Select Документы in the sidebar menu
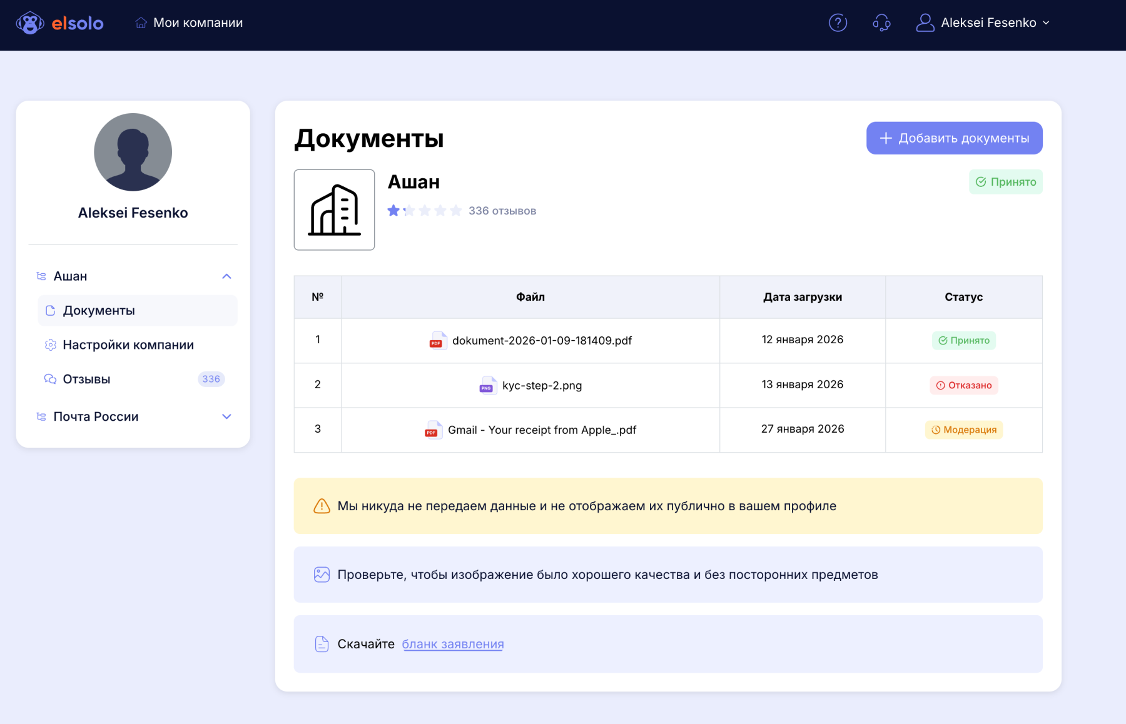 99,311
